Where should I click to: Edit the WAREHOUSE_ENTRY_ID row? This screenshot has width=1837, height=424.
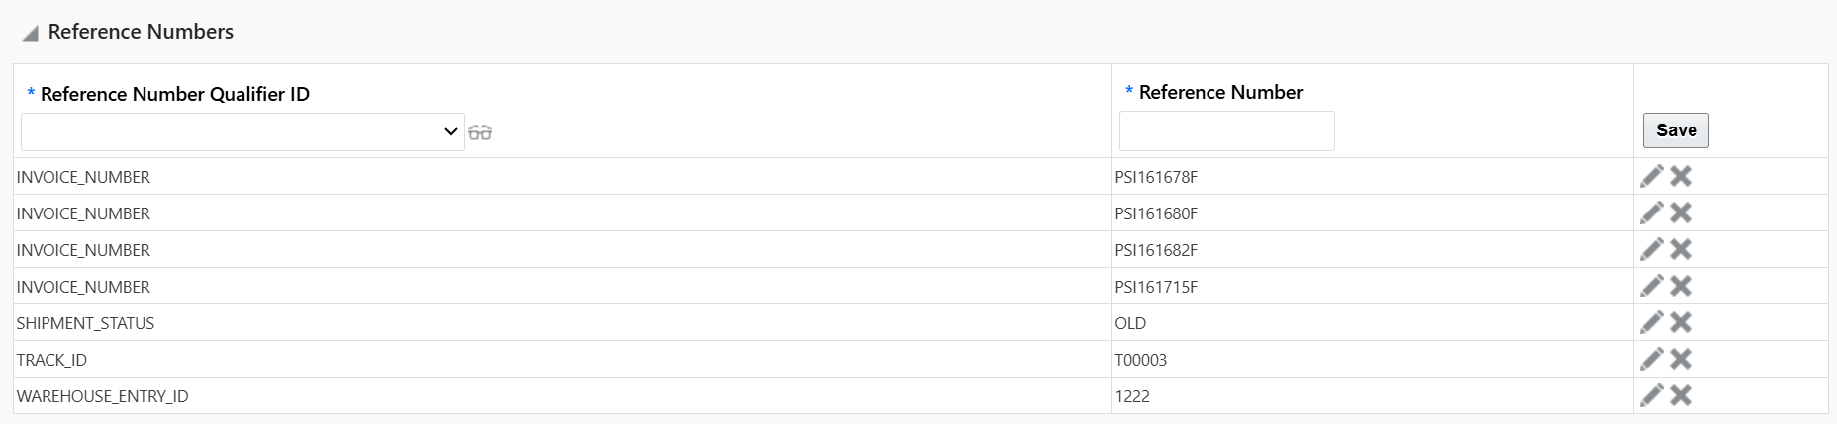click(x=1651, y=395)
